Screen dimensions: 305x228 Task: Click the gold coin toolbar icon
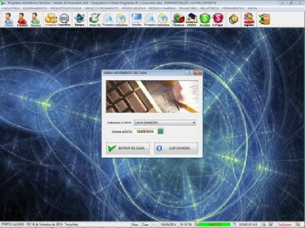pos(234,19)
